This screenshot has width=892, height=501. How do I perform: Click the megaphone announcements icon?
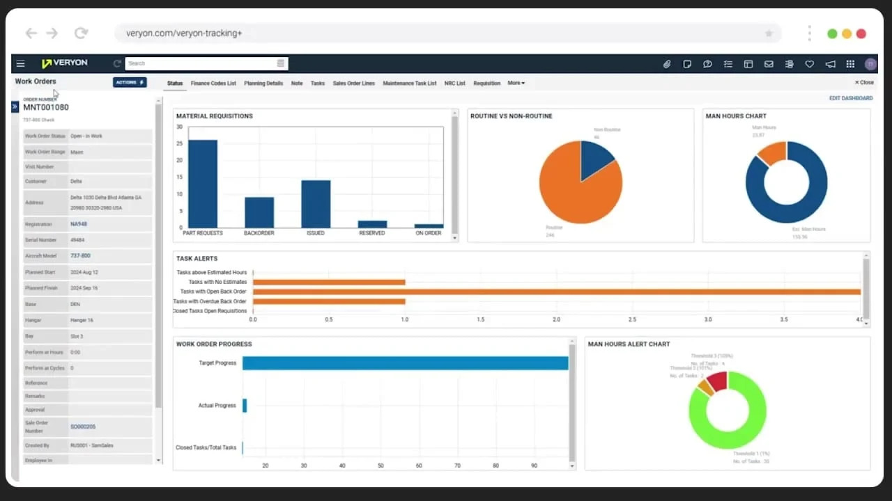tap(830, 64)
